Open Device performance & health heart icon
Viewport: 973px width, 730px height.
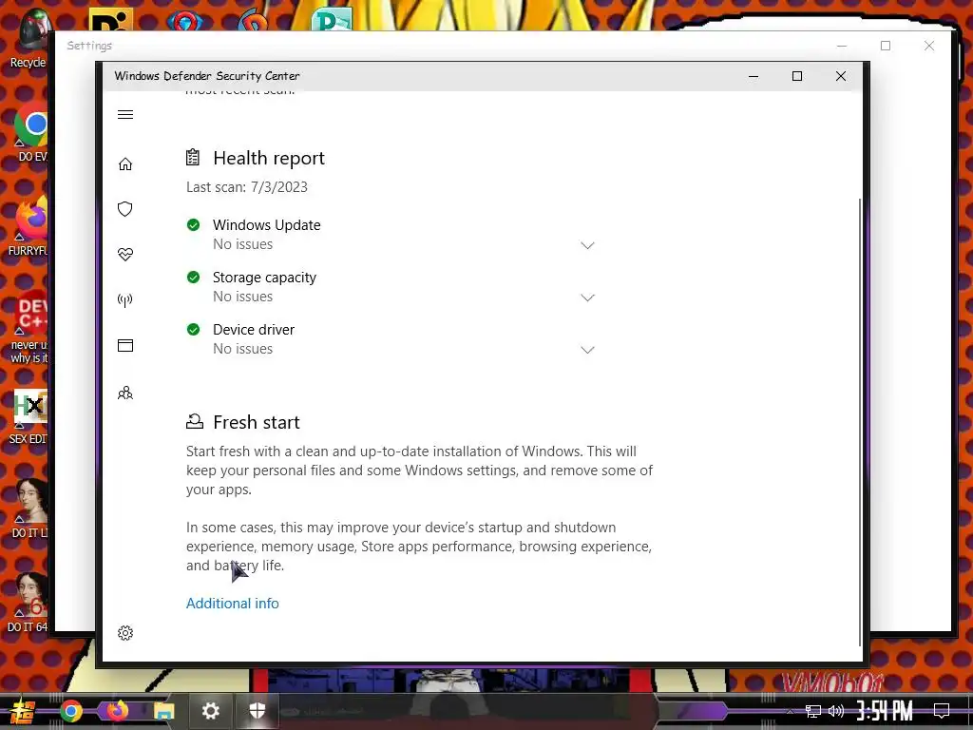coord(125,255)
